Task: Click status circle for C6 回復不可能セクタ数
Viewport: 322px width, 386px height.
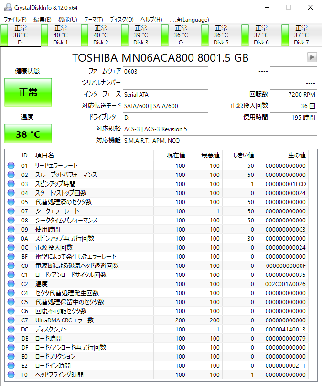Action: 11,311
